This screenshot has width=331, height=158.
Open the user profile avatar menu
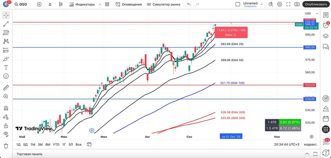click(6, 4)
